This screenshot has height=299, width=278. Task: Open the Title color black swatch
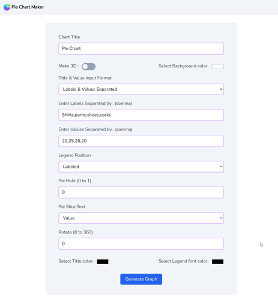(103, 262)
